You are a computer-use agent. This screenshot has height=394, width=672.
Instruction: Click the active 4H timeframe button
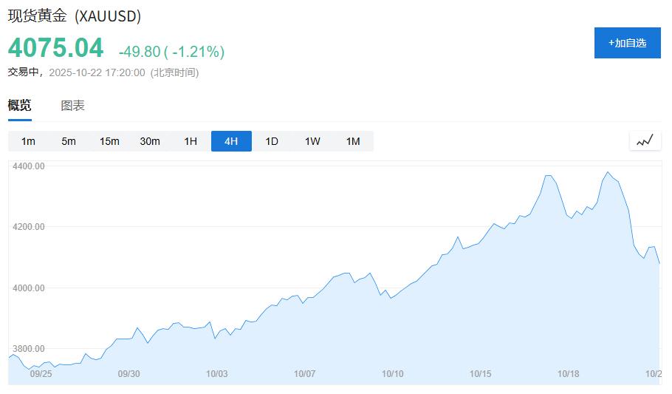(x=231, y=141)
